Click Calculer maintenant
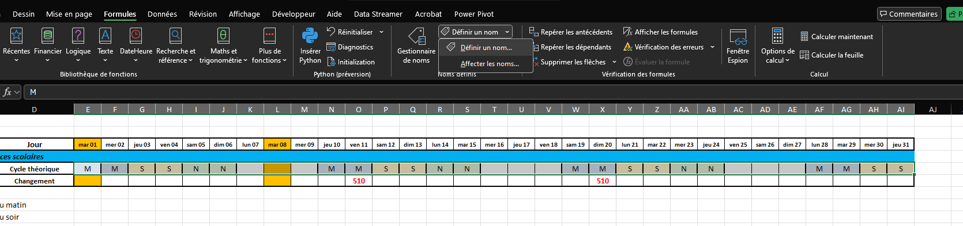This screenshot has height=226, width=963. pyautogui.click(x=837, y=37)
